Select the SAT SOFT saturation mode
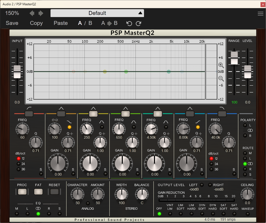Viewport: 266px width, 223px height. [x=223, y=214]
